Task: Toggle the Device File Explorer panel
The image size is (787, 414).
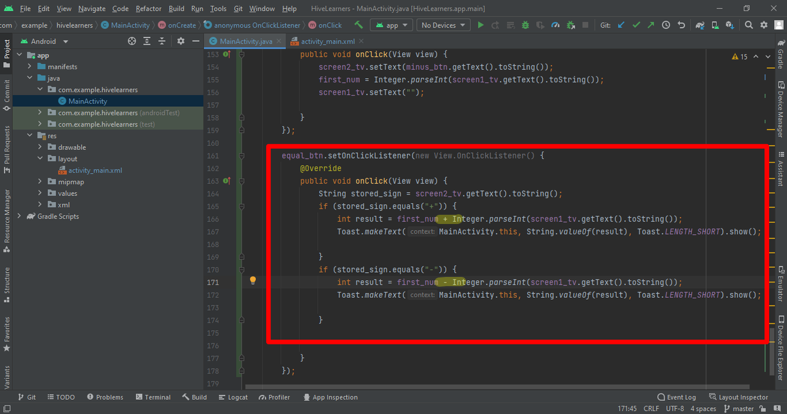Action: click(x=780, y=348)
